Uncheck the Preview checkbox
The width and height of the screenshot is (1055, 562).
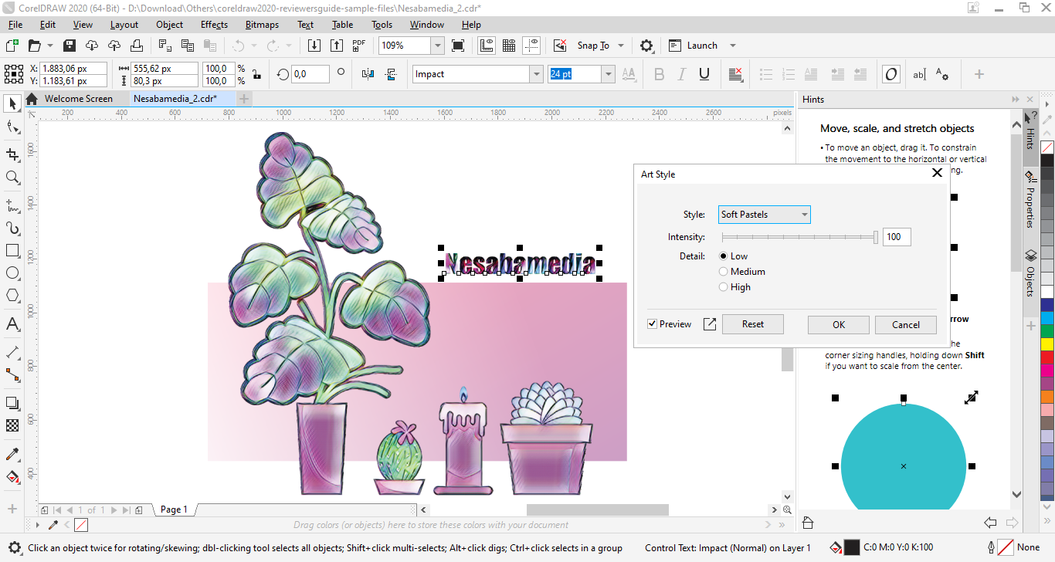click(x=653, y=324)
